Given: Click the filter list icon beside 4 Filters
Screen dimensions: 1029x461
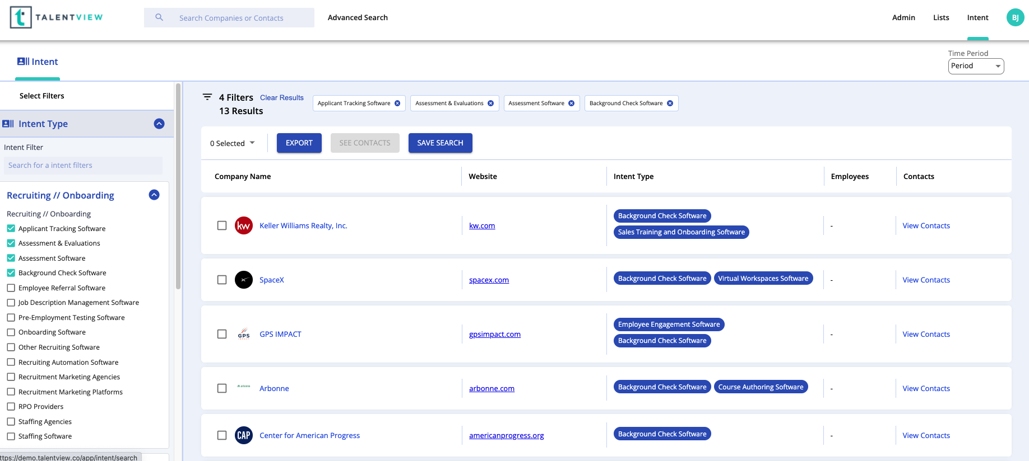Looking at the screenshot, I should pyautogui.click(x=207, y=97).
